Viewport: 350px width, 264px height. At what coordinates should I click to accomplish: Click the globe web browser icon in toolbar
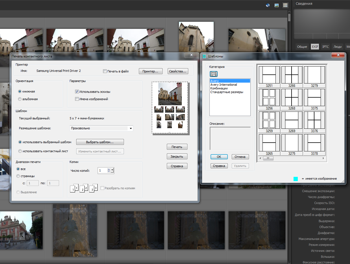[x=267, y=5]
